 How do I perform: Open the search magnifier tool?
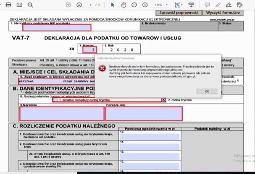30,5
